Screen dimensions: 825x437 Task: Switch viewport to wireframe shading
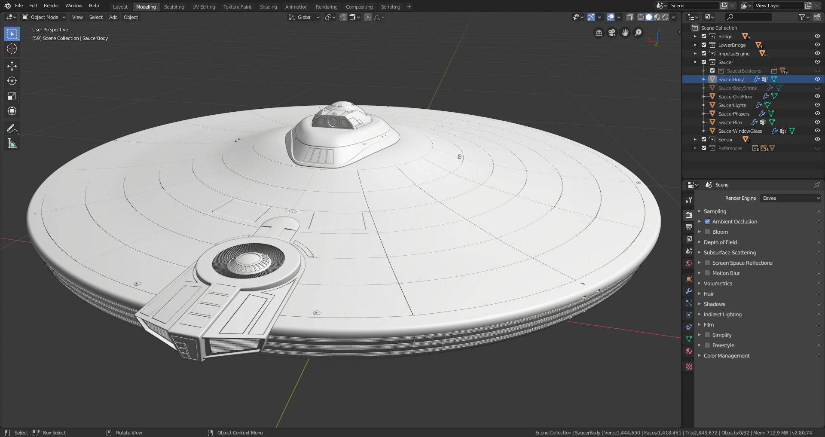click(x=641, y=17)
